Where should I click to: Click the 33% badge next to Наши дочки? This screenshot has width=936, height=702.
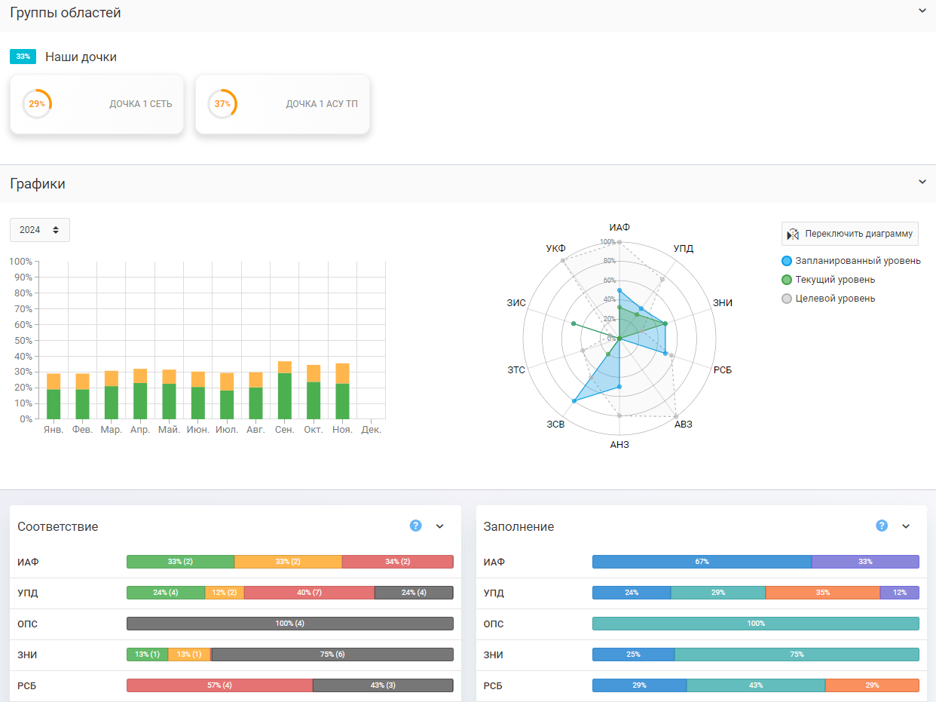[23, 57]
